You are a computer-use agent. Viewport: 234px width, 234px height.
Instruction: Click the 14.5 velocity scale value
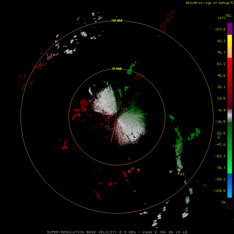pyautogui.click(x=221, y=99)
